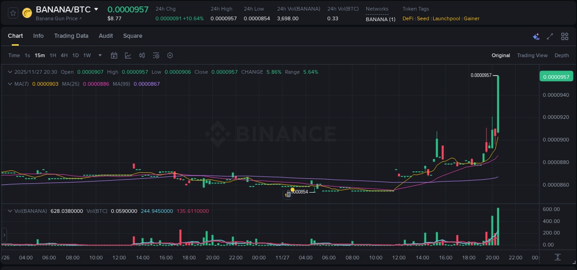Viewport: 577px width, 270px height.
Task: Open the AI assistant icon
Action: tap(536, 36)
